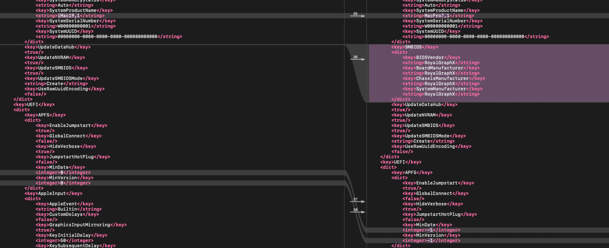Click the BIOSVendor key line
Screen dimensions: 609x248
(432, 58)
